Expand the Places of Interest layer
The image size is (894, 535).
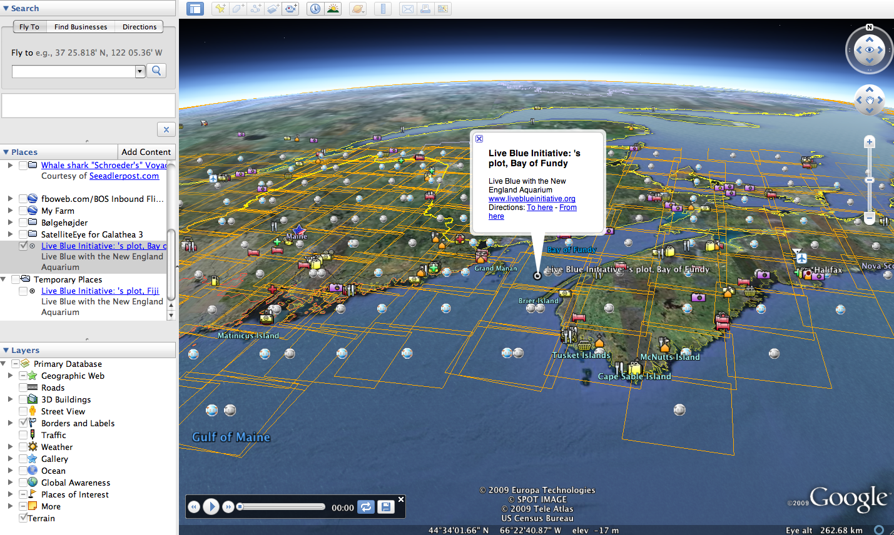pyautogui.click(x=10, y=494)
